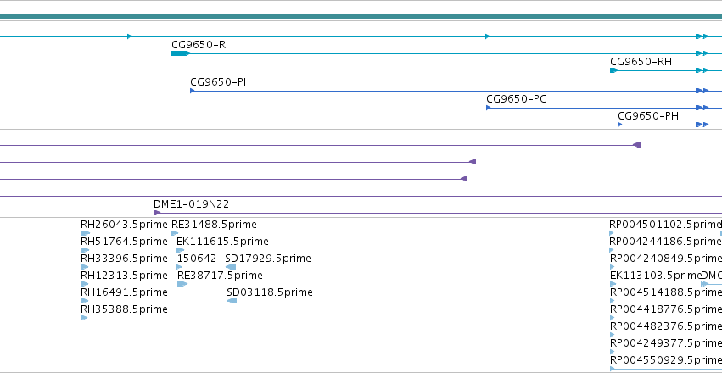722x373 pixels.
Task: Click the RH16491.5prime EST label
Action: 124,292
